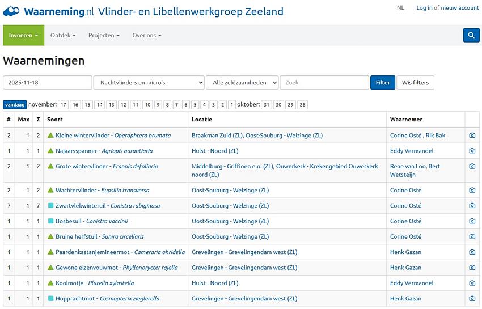Image resolution: width=482 pixels, height=309 pixels.
Task: Click the Locatie column header
Action: pyautogui.click(x=202, y=119)
